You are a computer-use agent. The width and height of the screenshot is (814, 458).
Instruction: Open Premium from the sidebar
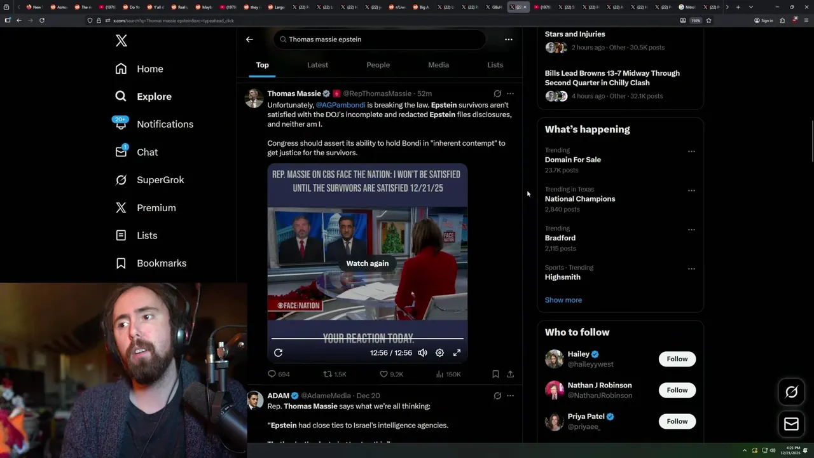point(145,207)
